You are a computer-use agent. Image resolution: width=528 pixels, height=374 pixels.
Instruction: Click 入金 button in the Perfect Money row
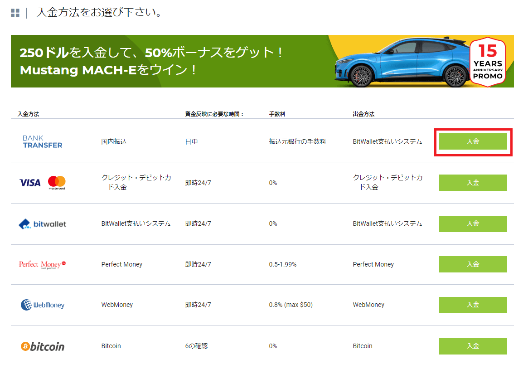473,264
